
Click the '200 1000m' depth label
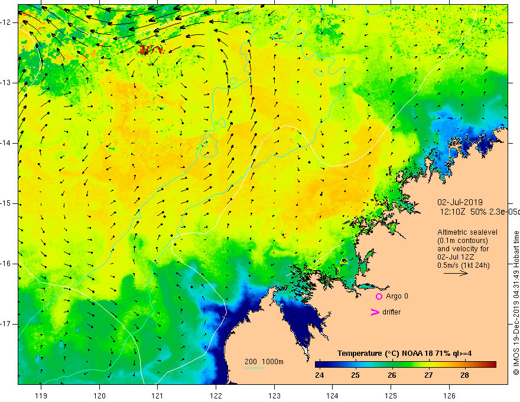[264, 362]
